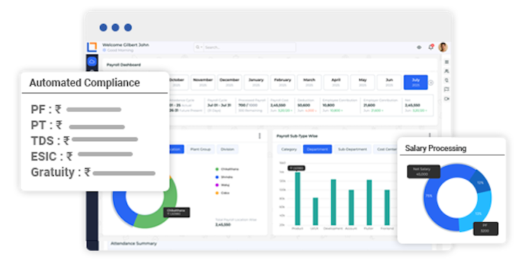
Task: Toggle the eye visibility icon in header
Action: click(x=419, y=48)
